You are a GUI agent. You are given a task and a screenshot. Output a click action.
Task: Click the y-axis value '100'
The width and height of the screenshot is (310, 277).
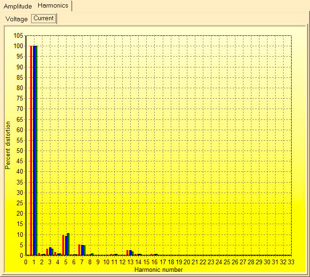point(18,46)
